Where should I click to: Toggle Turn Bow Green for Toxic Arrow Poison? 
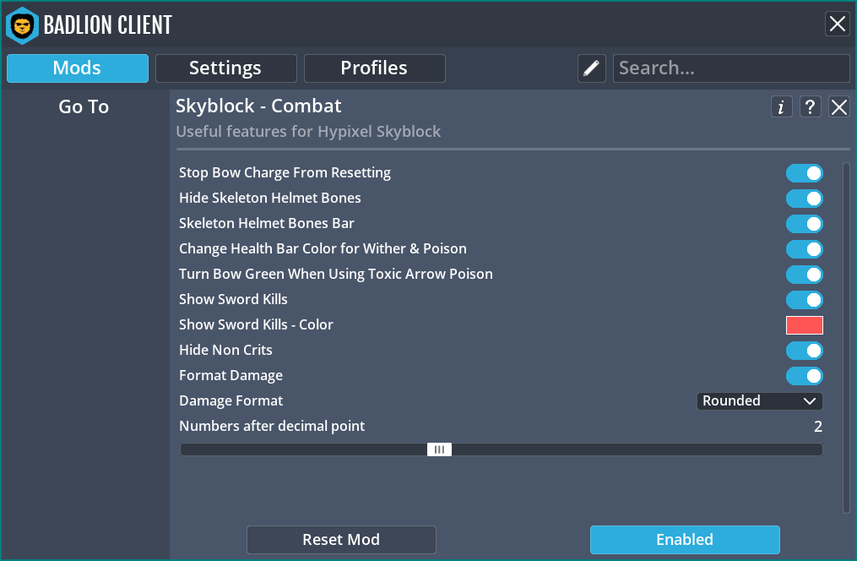804,275
